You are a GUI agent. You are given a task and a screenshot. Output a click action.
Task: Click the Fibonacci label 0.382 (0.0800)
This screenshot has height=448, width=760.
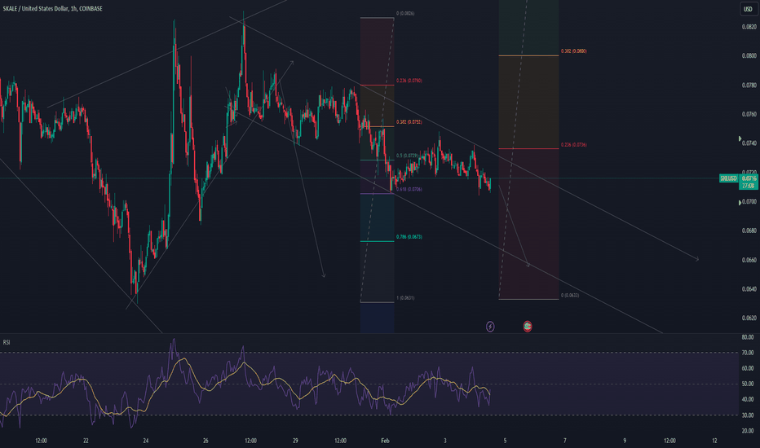(x=574, y=51)
